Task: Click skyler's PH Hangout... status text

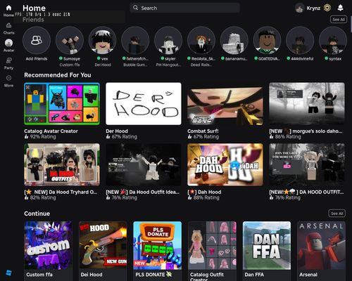Action: pos(168,65)
